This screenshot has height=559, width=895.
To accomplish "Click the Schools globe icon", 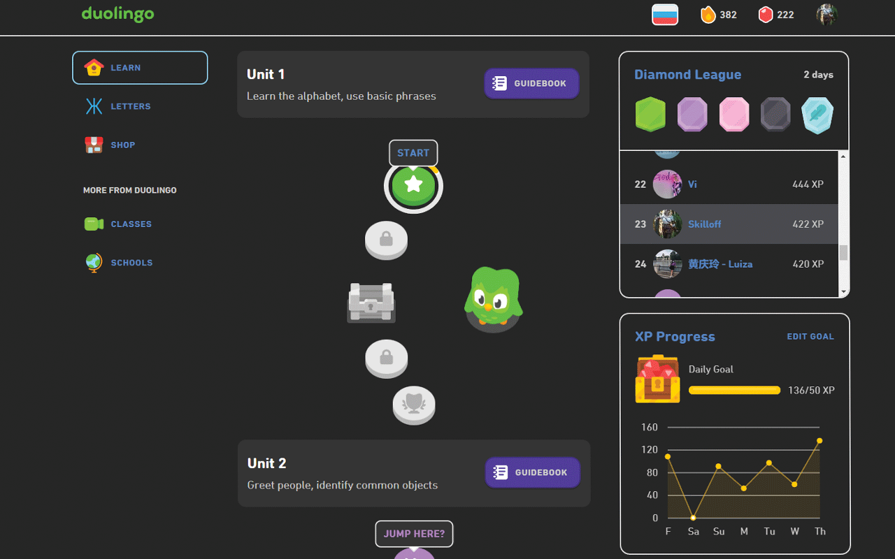I will pos(94,263).
